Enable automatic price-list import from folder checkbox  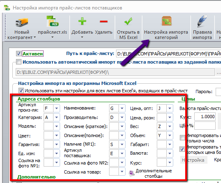click(19, 62)
